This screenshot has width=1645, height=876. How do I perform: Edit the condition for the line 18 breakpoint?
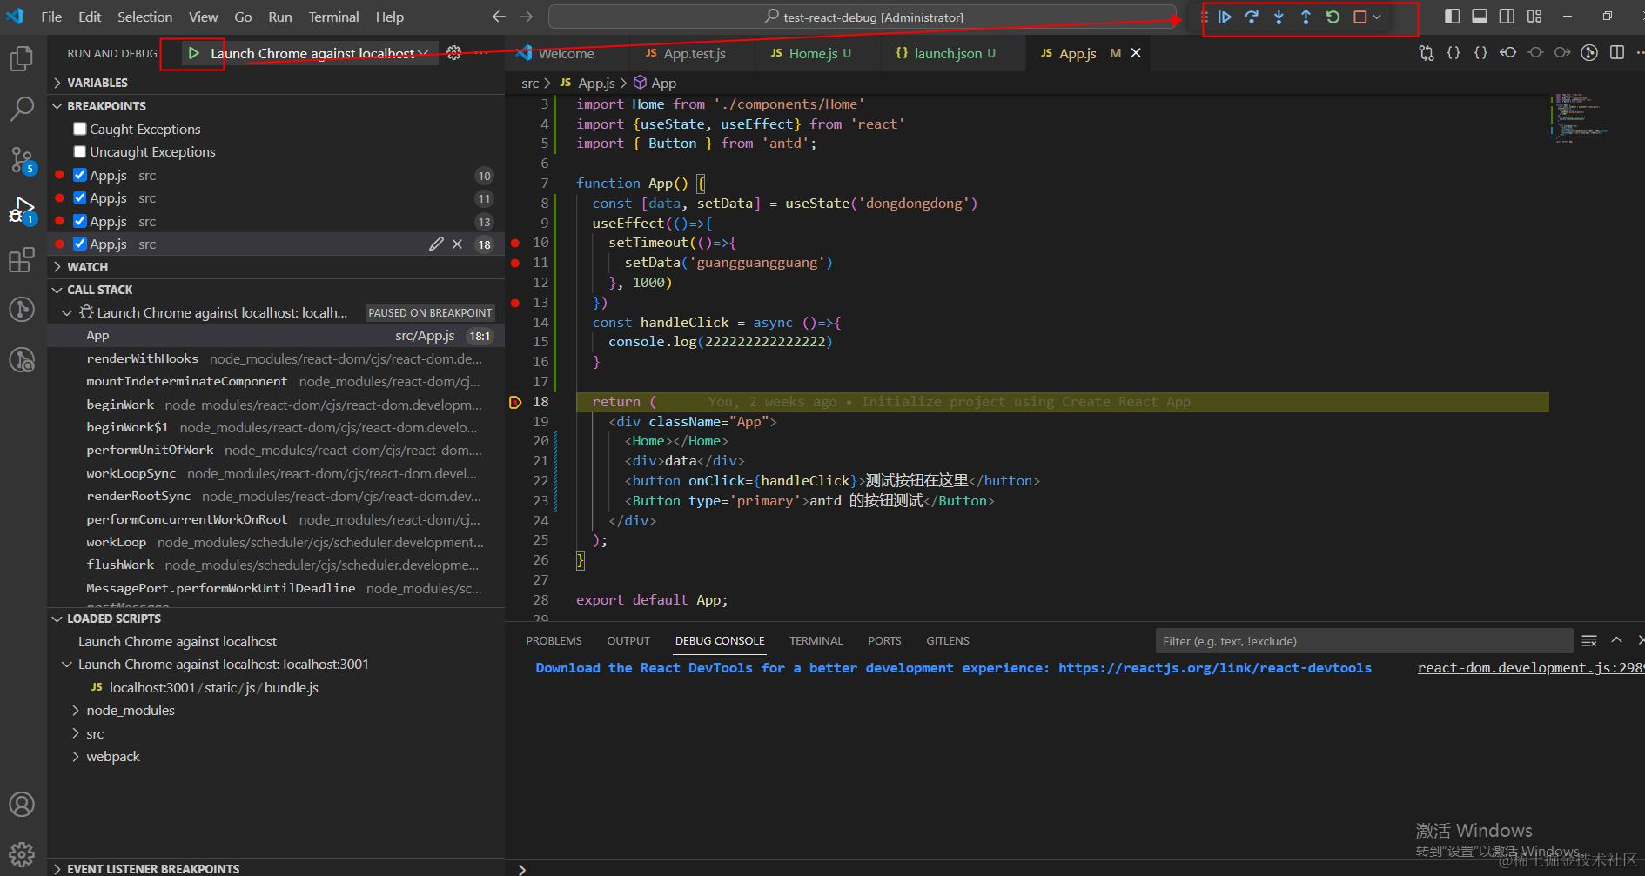point(436,244)
